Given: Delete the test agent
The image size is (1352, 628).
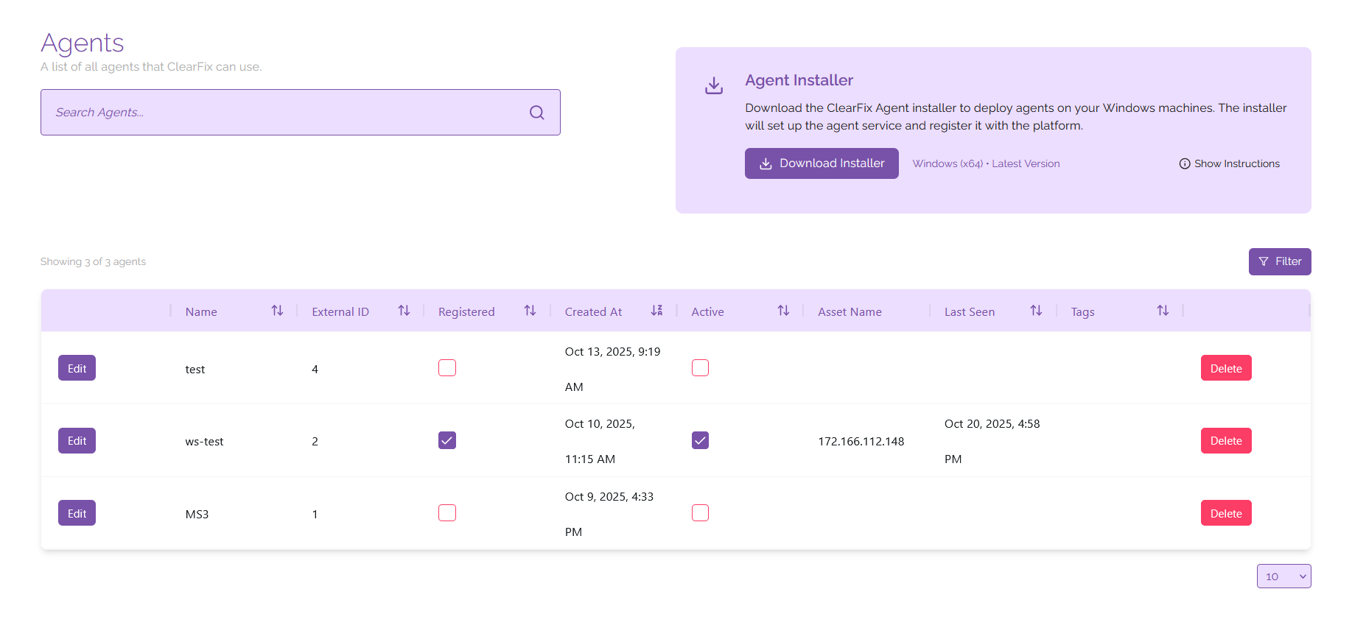Looking at the screenshot, I should 1226,368.
